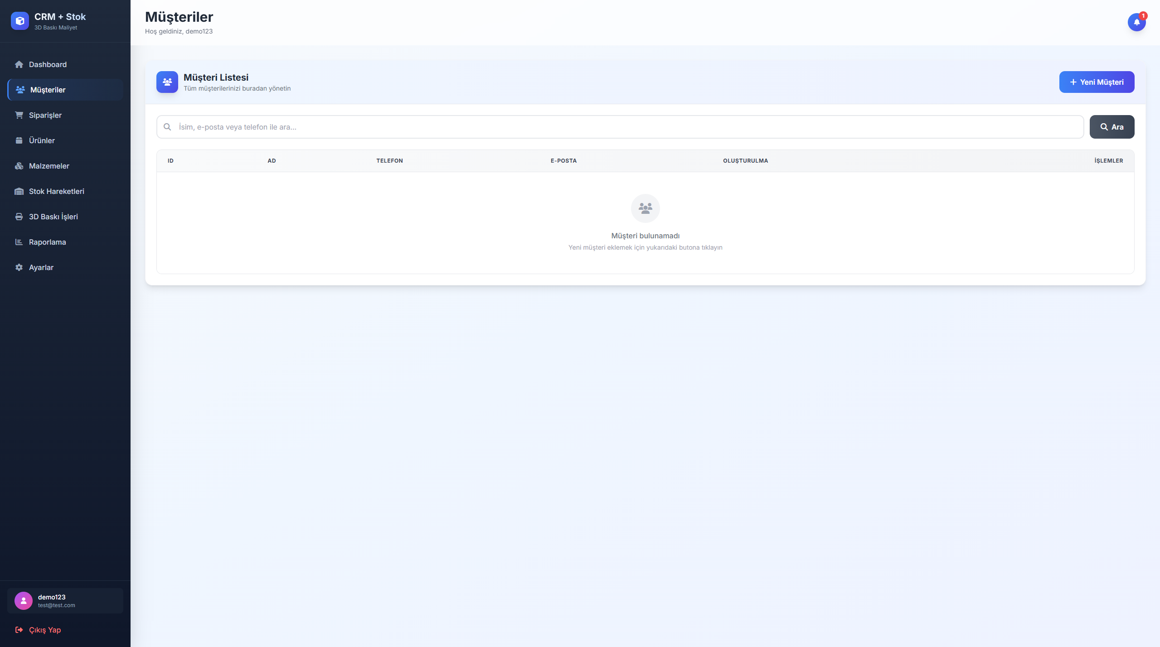Click the OLUŞTURULMA column header
The height and width of the screenshot is (647, 1160).
coord(745,161)
